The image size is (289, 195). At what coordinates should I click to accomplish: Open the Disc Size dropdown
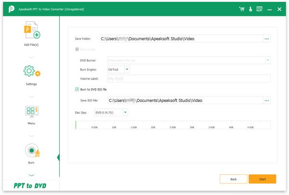125,112
